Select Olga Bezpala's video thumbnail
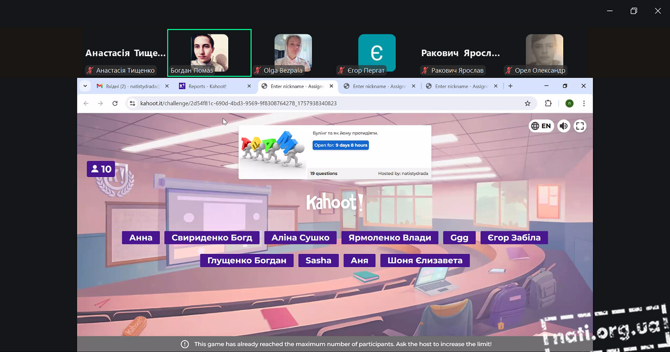Viewport: 670px width, 352px height. click(x=293, y=52)
